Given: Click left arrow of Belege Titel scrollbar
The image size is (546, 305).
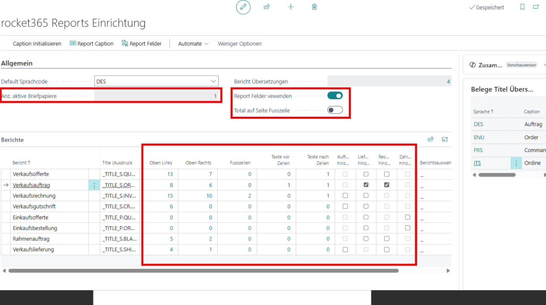Looking at the screenshot, I should click(474, 175).
